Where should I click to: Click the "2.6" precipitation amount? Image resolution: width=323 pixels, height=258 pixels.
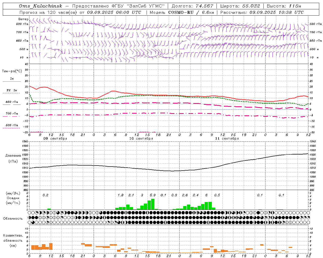click(185, 195)
